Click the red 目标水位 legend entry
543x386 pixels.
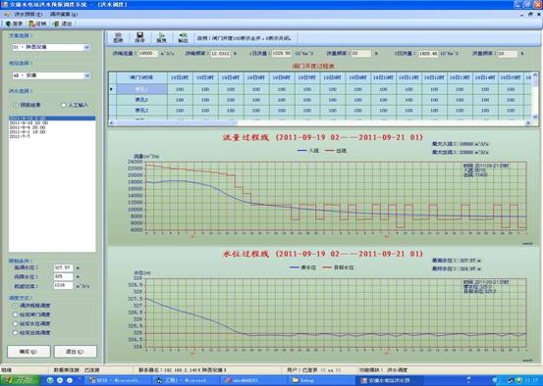(x=338, y=267)
